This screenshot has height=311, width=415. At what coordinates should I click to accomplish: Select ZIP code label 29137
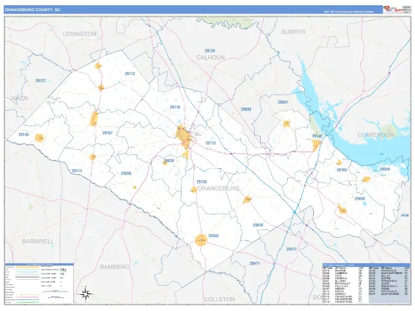[40, 80]
